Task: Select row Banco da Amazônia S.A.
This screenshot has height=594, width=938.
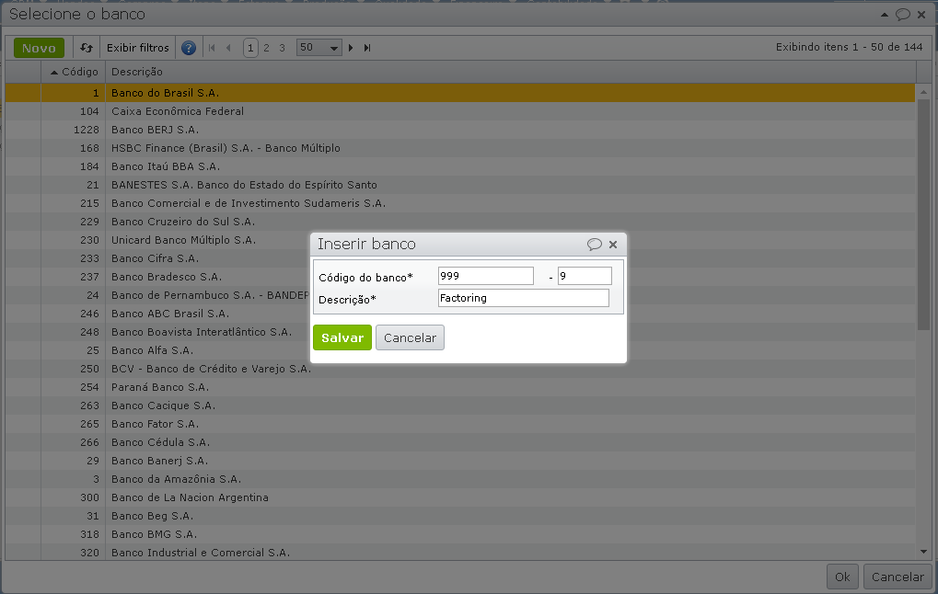Action: point(460,479)
